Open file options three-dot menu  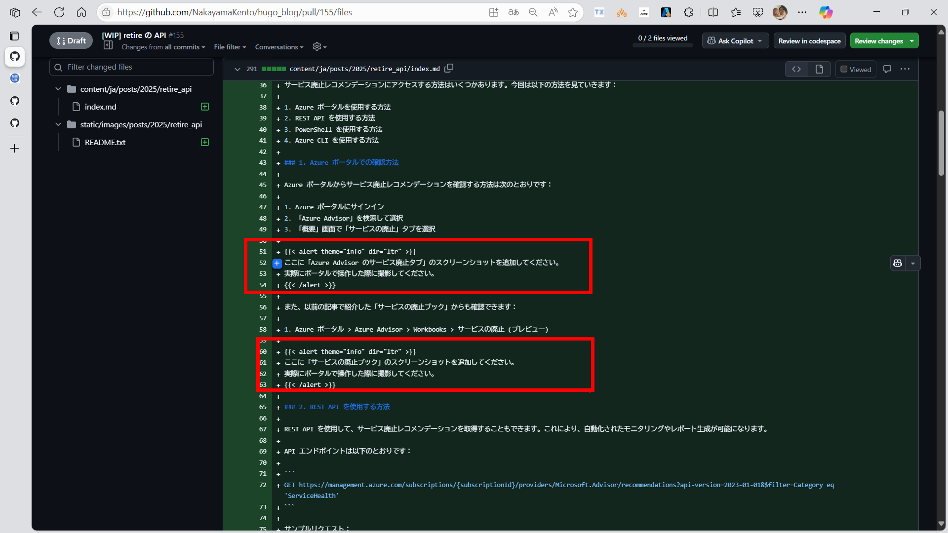coord(905,69)
